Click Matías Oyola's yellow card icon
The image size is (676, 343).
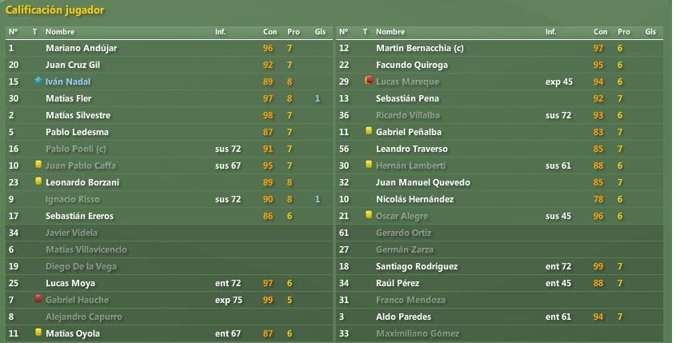click(x=38, y=333)
